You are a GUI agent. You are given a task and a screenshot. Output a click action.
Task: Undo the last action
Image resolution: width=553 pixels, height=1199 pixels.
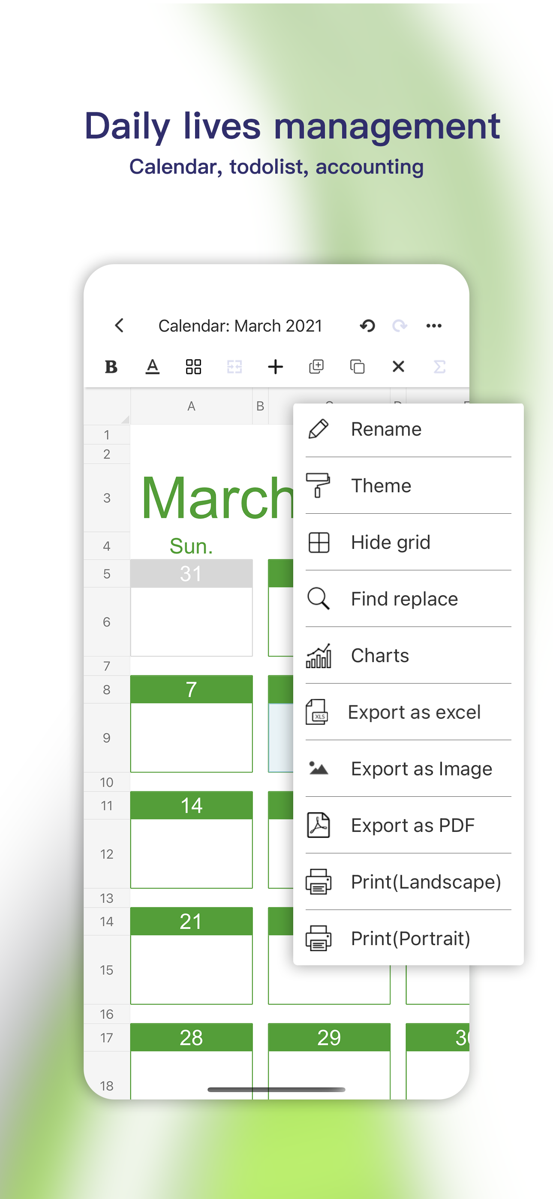[367, 325]
